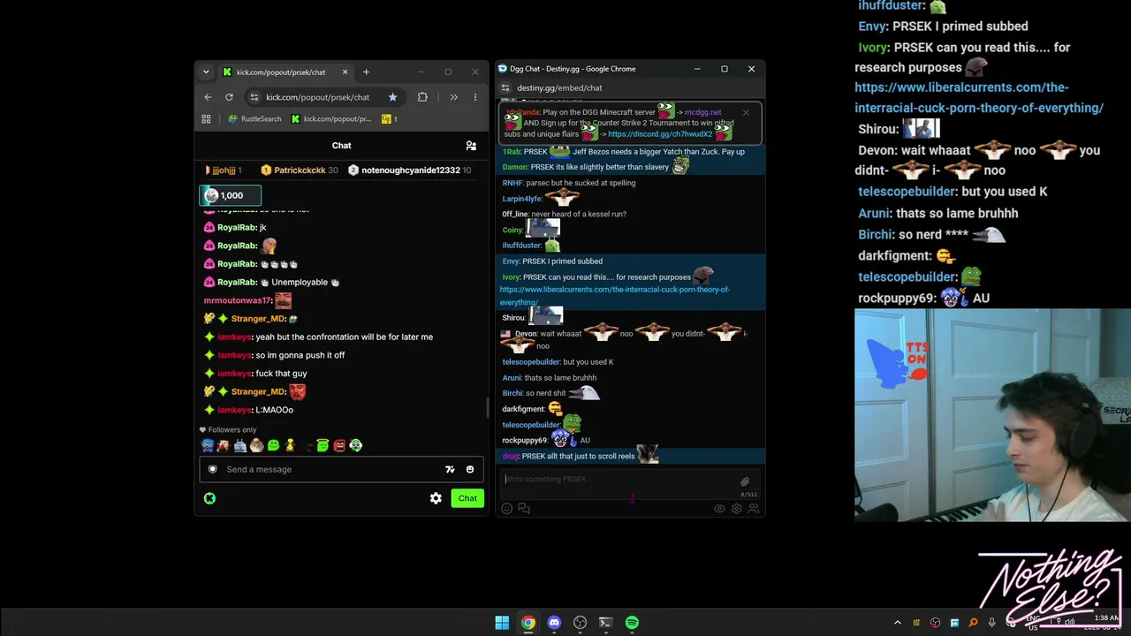Screen dimensions: 1131x636
Task: Open the Kick emote picker smiley
Action: click(x=470, y=469)
